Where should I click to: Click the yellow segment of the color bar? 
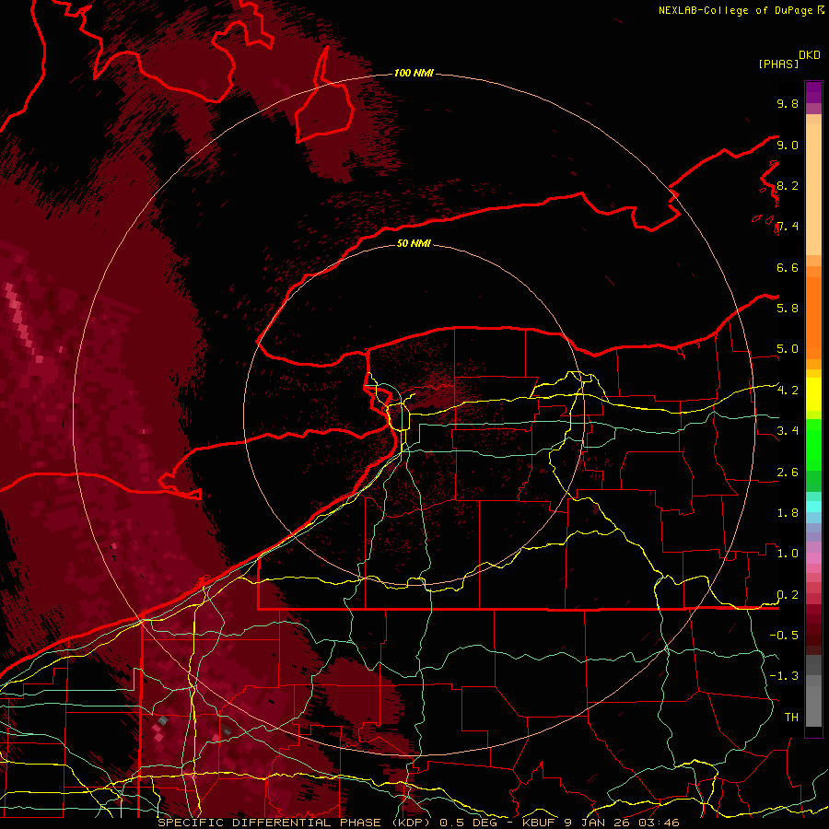813,394
